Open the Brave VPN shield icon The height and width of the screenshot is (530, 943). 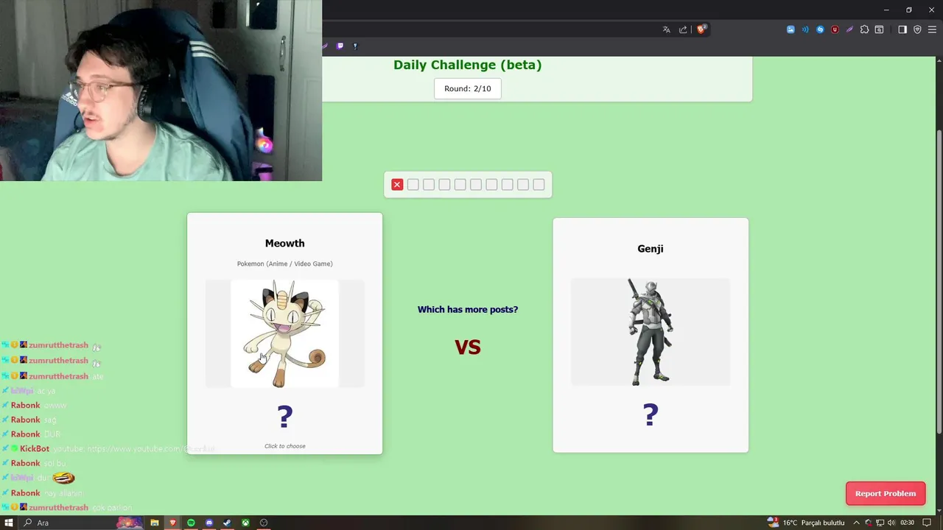917,29
